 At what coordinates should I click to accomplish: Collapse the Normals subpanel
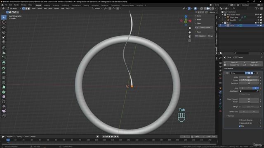[230, 116]
